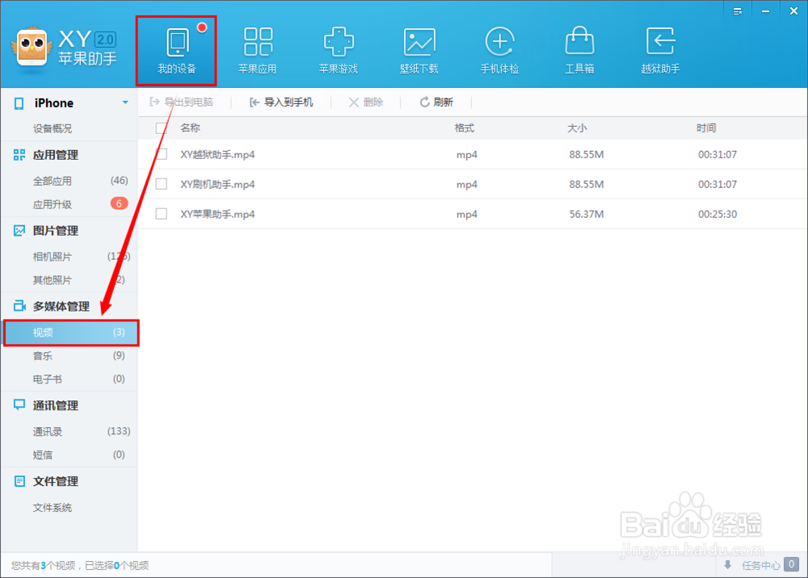Click the 图片管理 picture icon

click(19, 231)
